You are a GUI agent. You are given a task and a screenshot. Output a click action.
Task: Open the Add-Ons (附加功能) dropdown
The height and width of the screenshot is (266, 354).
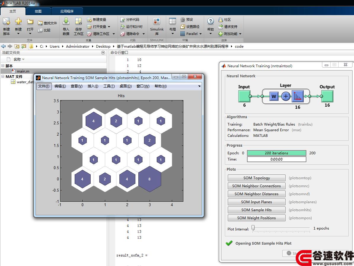click(x=240, y=34)
